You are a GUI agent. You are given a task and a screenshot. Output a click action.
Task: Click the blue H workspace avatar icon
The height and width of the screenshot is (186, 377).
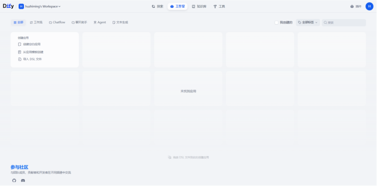(x=21, y=6)
